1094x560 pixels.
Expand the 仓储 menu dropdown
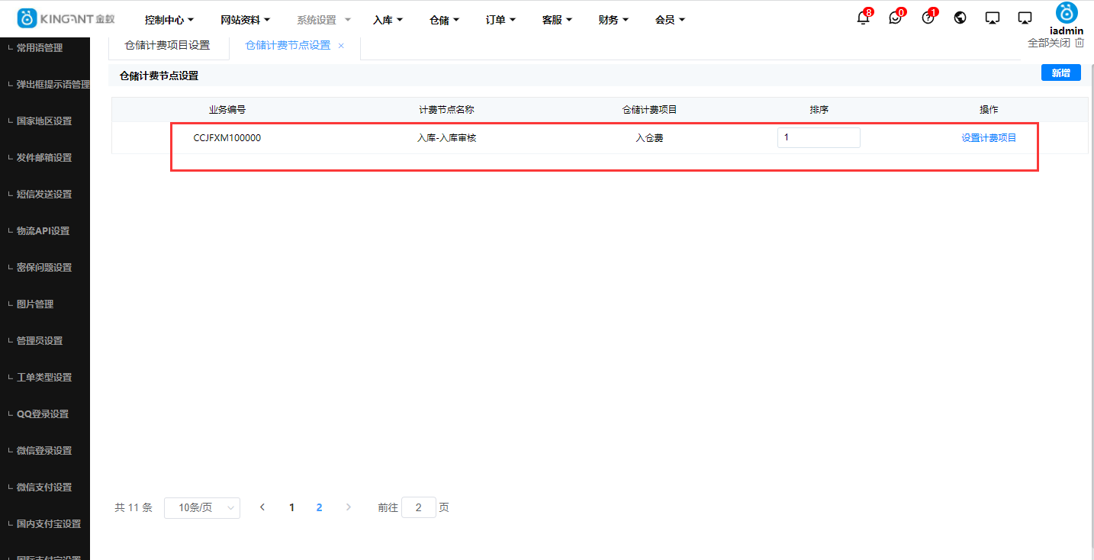[443, 19]
